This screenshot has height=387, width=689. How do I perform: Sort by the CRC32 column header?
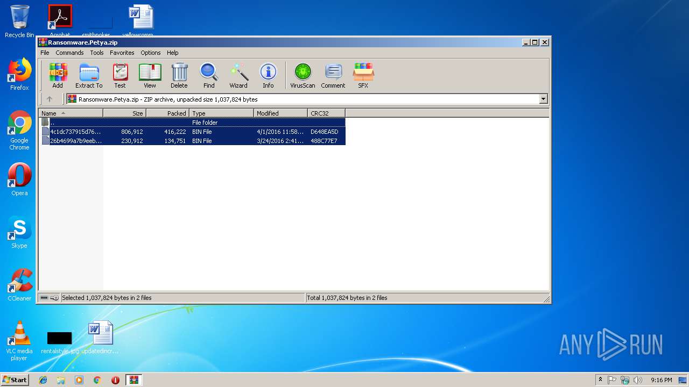tap(326, 113)
